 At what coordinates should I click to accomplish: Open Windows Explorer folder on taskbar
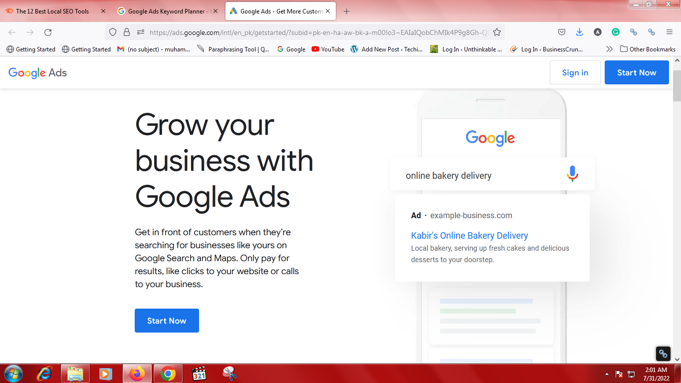point(75,374)
